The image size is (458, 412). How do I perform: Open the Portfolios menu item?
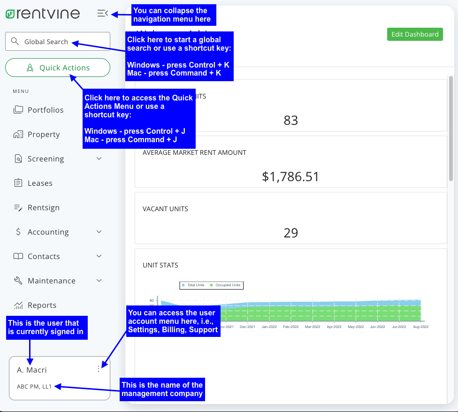[45, 110]
